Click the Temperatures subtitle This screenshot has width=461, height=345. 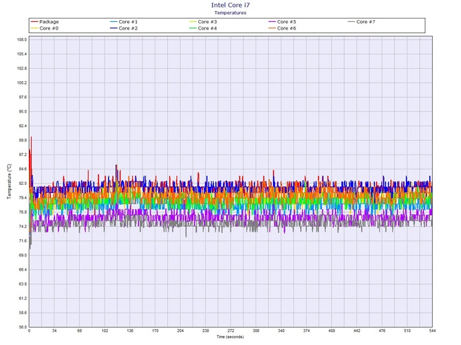tap(231, 12)
